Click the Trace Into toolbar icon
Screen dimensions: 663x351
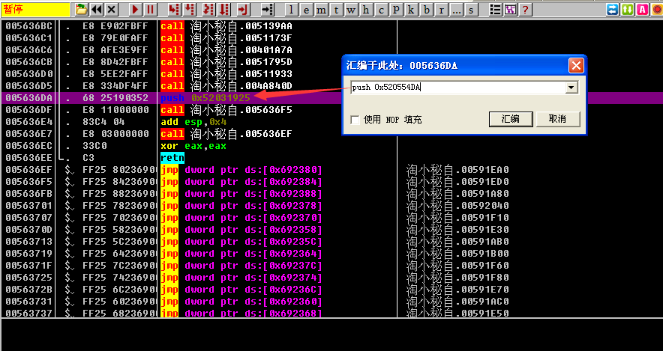pyautogui.click(x=208, y=9)
